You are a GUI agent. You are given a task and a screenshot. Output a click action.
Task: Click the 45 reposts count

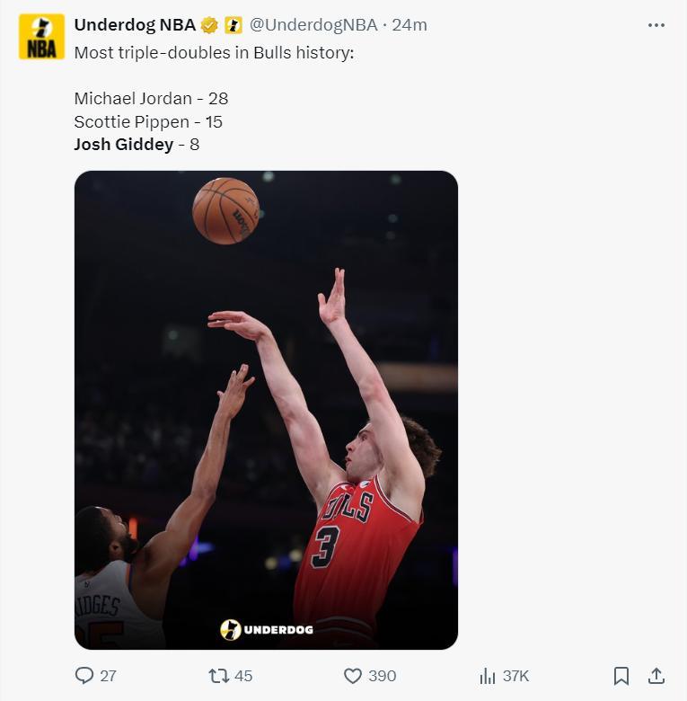click(x=242, y=675)
